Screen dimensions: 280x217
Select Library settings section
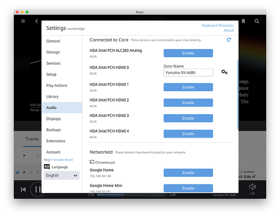pyautogui.click(x=62, y=96)
